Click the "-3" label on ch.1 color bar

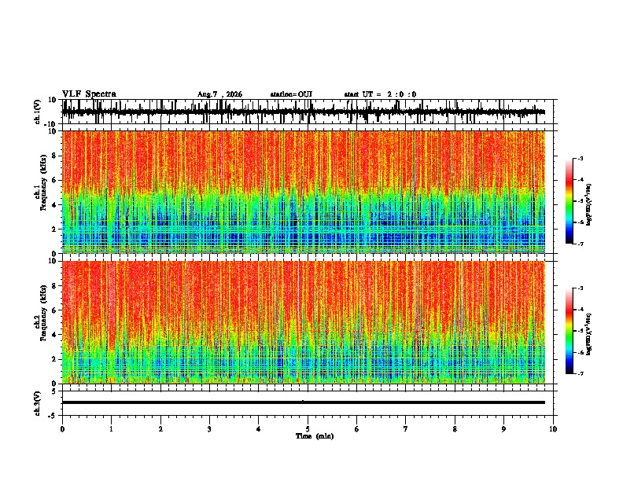pos(580,159)
